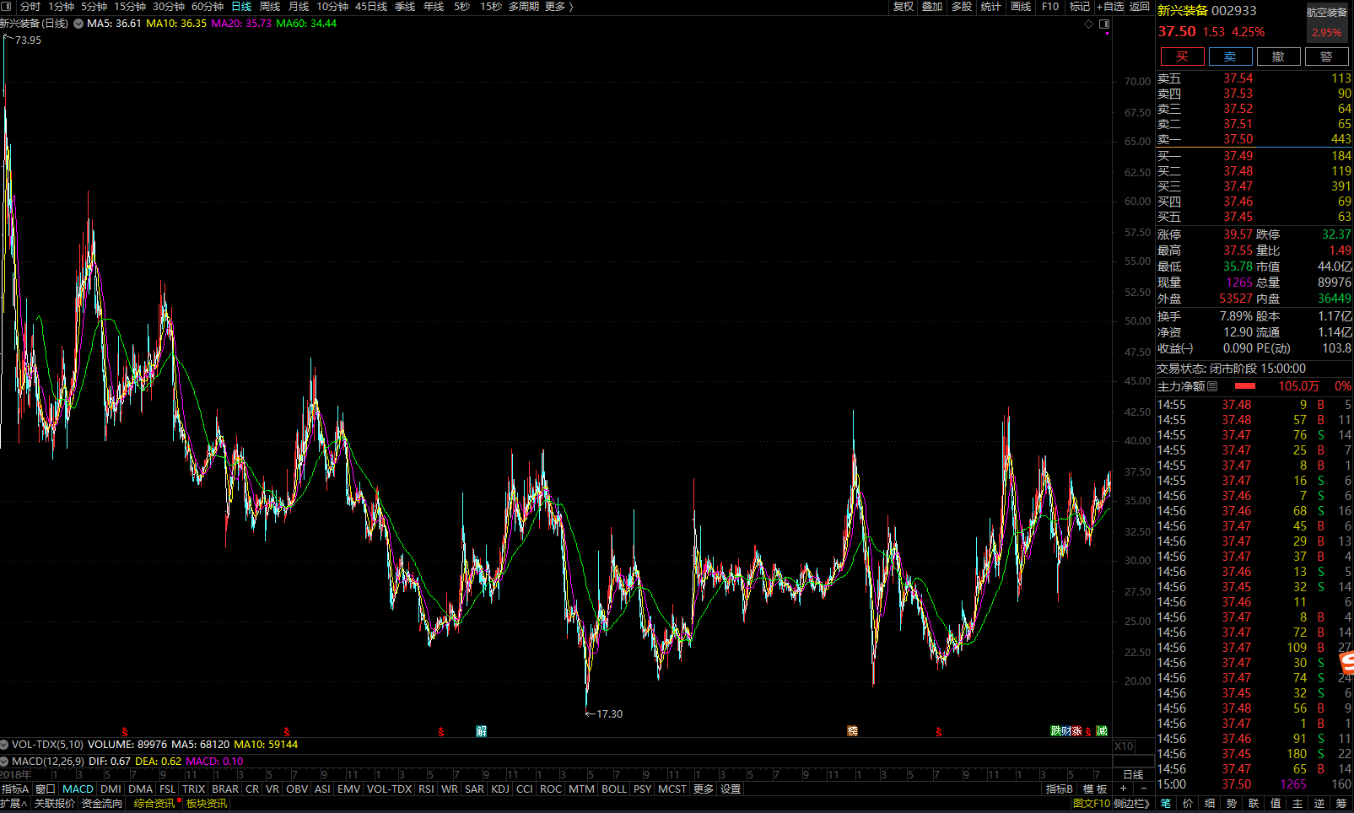Click the 指标A selector
This screenshot has width=1354, height=813.
[15, 789]
